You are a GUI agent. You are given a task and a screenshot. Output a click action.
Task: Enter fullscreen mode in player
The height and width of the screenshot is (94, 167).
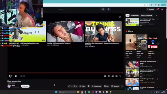pos(121,76)
